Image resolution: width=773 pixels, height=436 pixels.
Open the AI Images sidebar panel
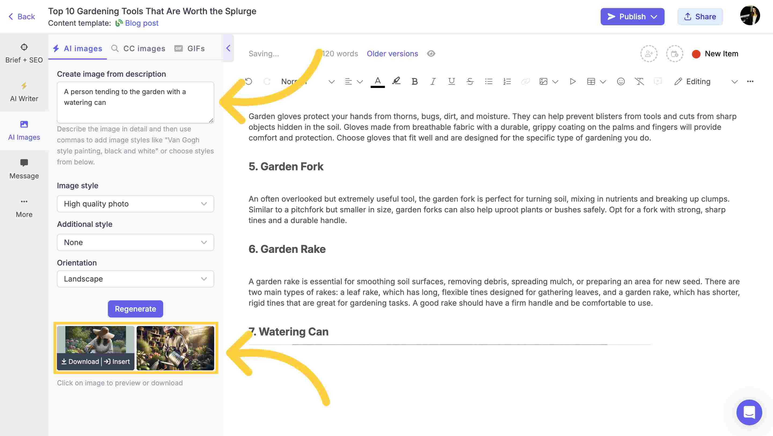pyautogui.click(x=24, y=130)
